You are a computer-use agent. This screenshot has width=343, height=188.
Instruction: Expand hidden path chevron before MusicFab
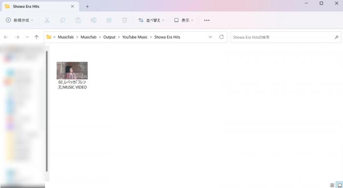[x=54, y=37]
